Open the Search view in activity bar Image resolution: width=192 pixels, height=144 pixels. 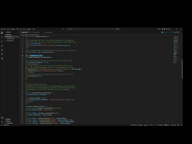(x=2, y=37)
